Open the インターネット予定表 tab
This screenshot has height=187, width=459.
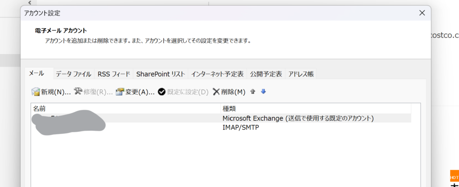(x=217, y=74)
